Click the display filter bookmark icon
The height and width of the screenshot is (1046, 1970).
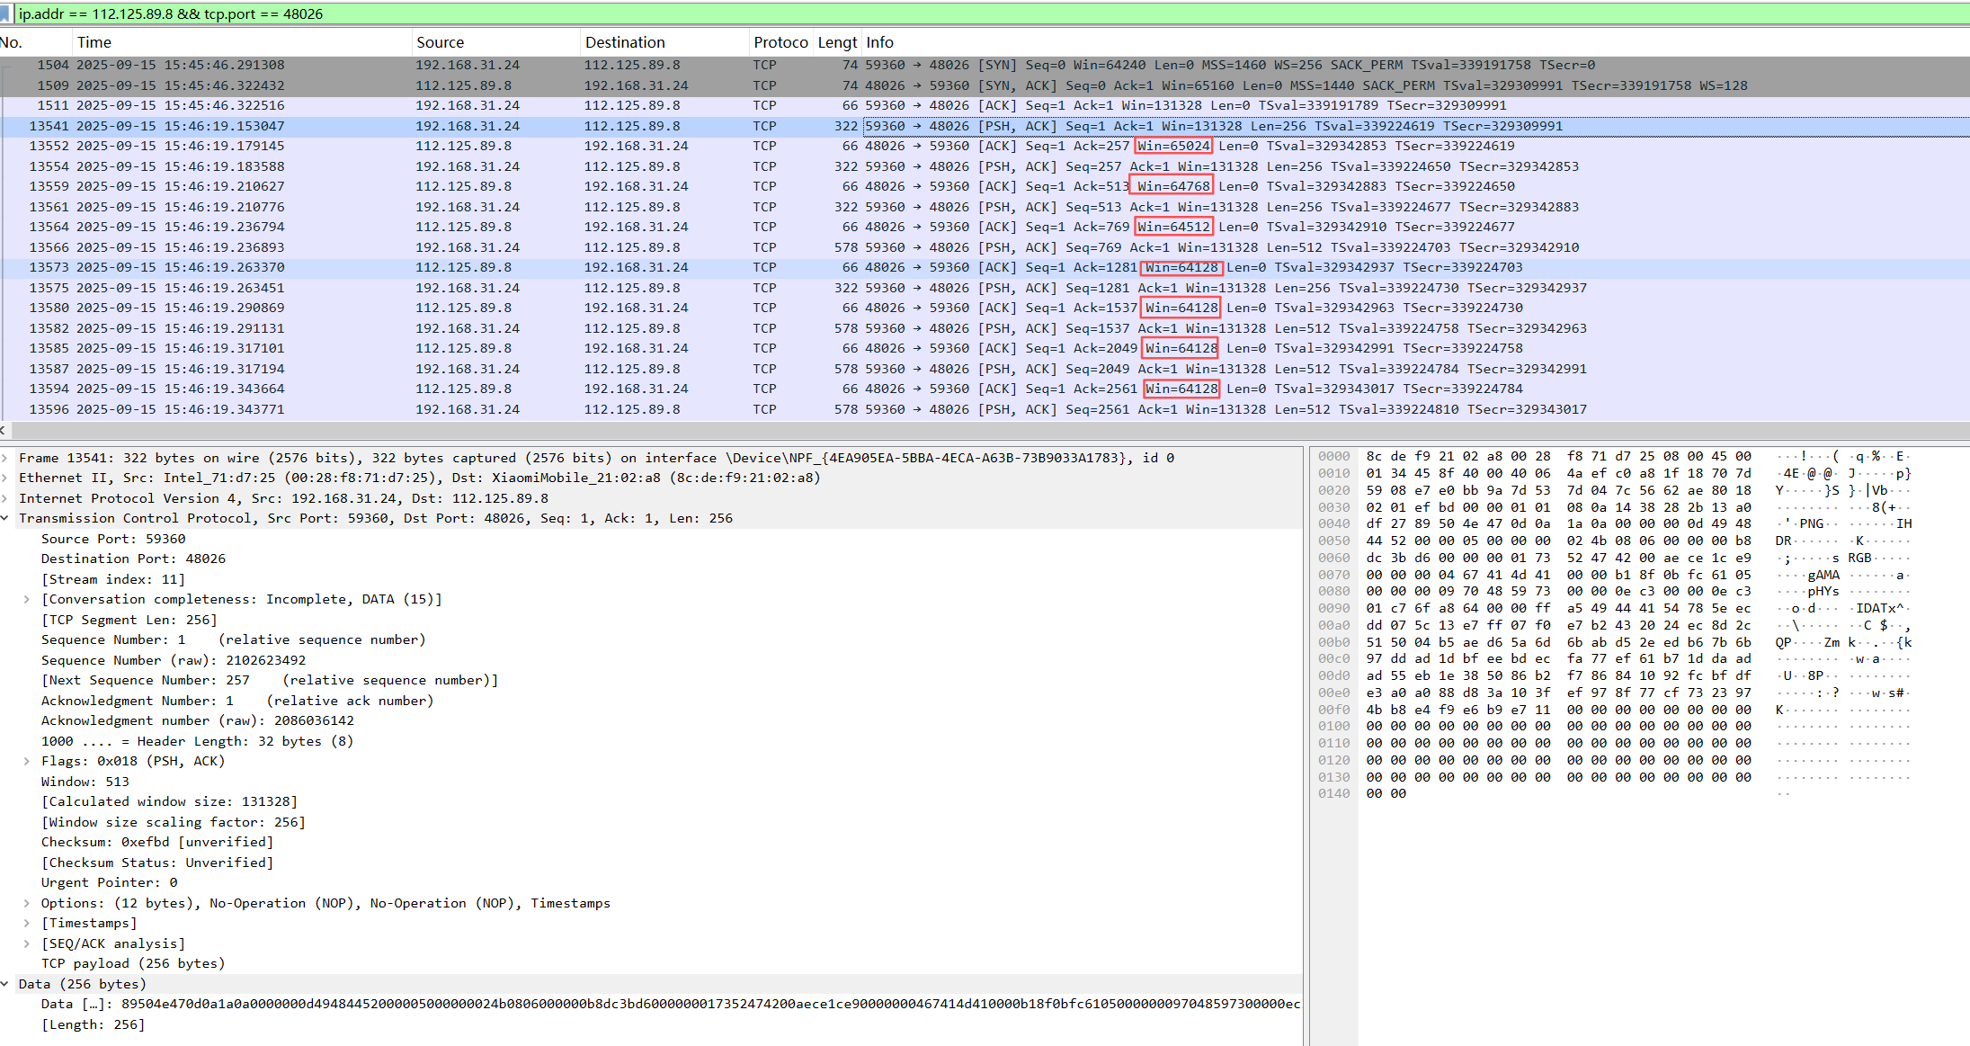5,13
